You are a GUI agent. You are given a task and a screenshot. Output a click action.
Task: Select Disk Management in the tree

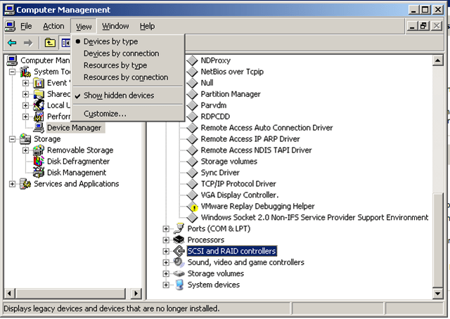(x=76, y=173)
